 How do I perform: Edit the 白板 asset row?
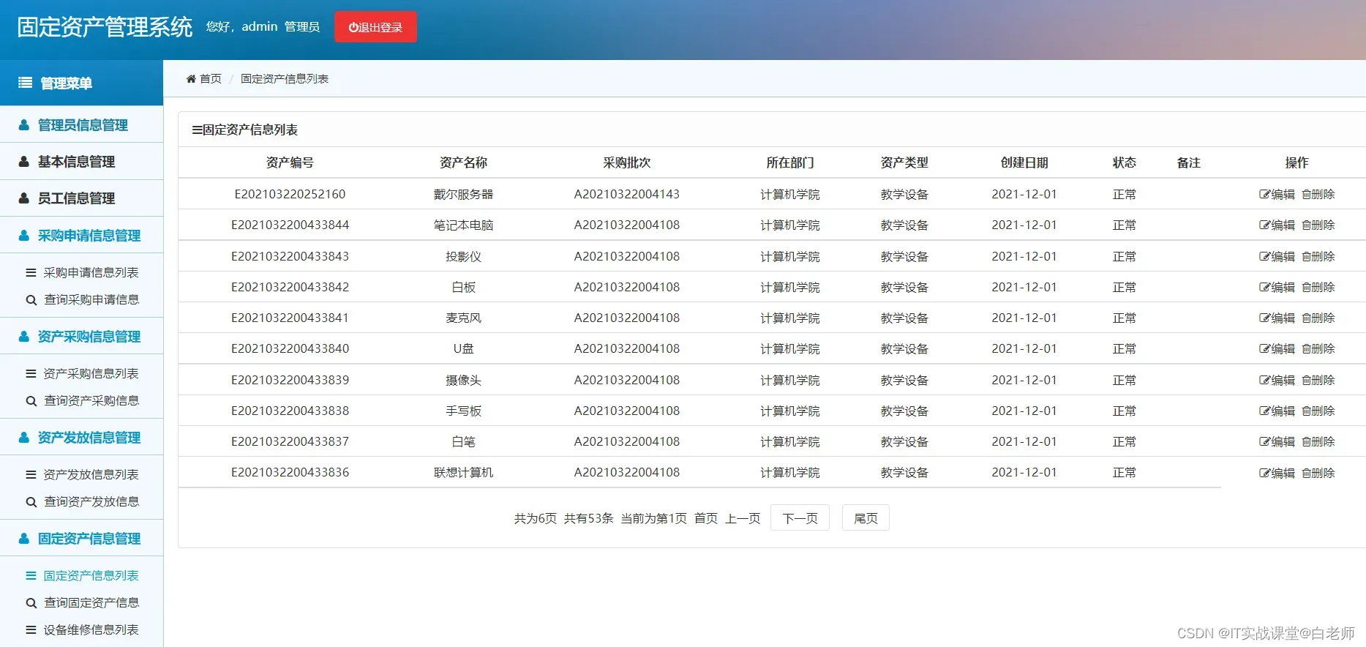[x=1277, y=287]
